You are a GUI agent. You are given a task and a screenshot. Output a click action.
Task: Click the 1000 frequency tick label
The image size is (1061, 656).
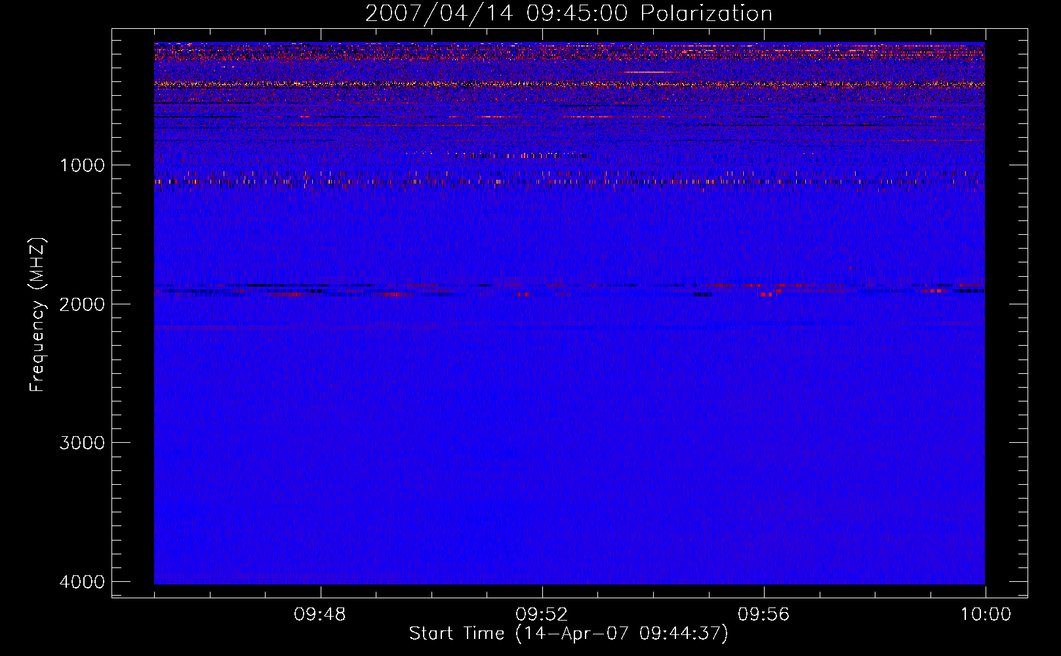click(82, 165)
